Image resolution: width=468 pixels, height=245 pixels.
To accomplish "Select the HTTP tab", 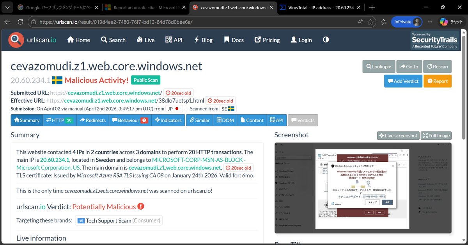I will [60, 120].
